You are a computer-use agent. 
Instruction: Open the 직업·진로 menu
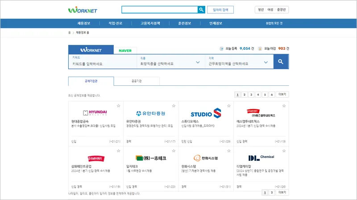click(116, 24)
